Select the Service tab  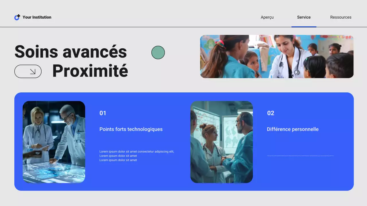(x=304, y=17)
